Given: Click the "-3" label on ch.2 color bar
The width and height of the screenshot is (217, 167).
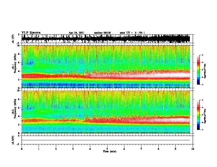Looking at the screenshot, I should click(202, 100).
